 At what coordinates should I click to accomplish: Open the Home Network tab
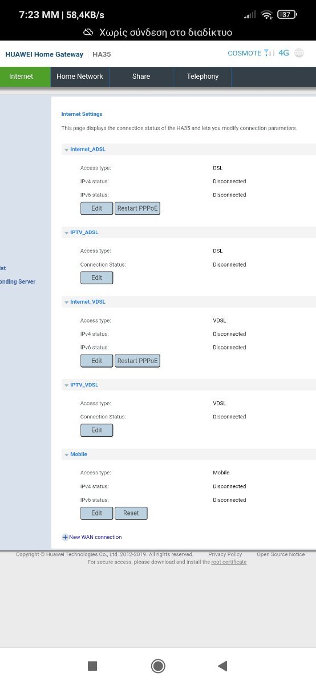pos(80,76)
